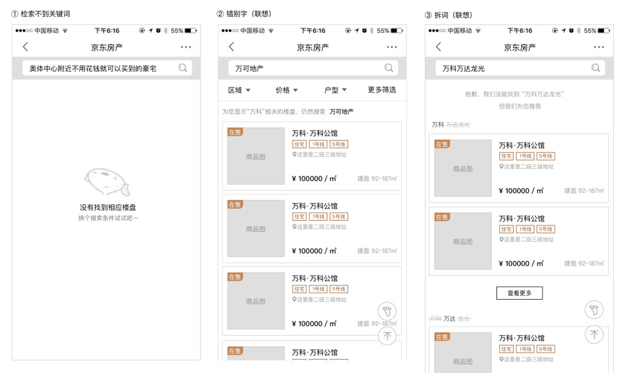Go back in the second phone screen
Image resolution: width=635 pixels, height=373 pixels.
tap(231, 47)
